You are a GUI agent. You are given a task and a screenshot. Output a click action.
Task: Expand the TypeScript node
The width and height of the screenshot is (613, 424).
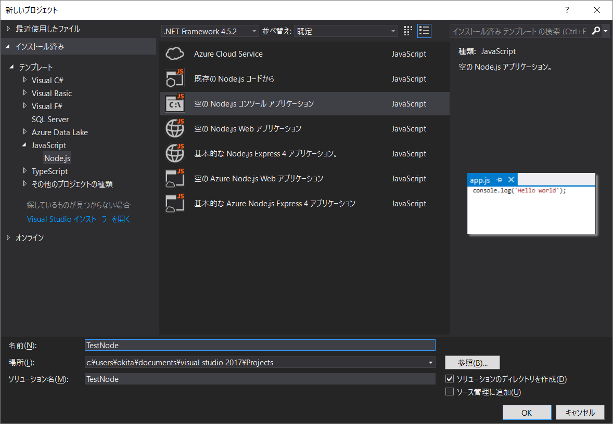click(24, 171)
